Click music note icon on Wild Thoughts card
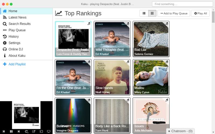Screen dimensions: 215x134 [128, 24]
